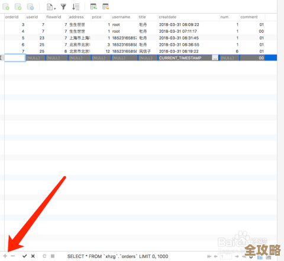This screenshot has width=284, height=261.
Task: Click the Begin Transaction database icon
Action: tap(6, 7)
